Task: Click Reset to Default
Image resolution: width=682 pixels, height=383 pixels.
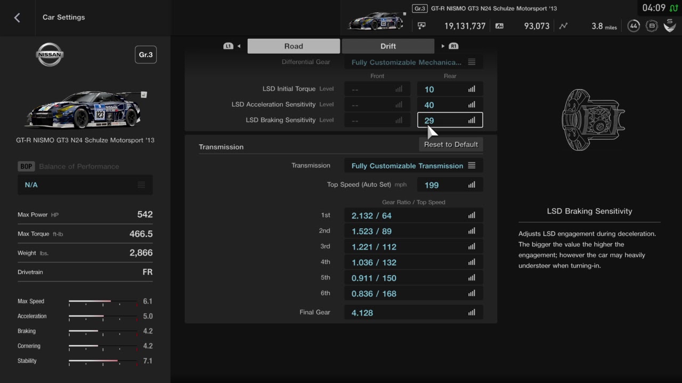Action: (451, 144)
